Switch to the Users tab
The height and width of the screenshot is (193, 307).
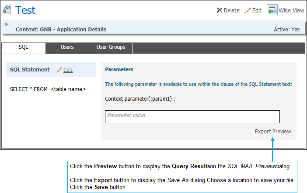[67, 47]
